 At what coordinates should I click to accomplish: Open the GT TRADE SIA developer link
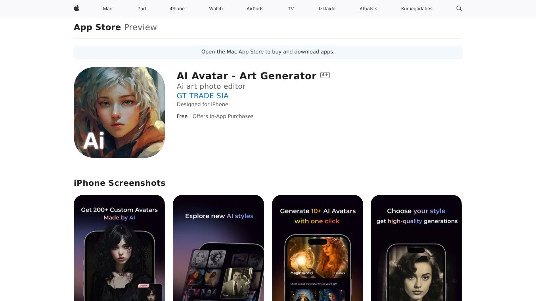click(203, 95)
